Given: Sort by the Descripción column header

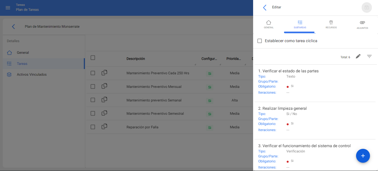Looking at the screenshot, I should pyautogui.click(x=136, y=59).
